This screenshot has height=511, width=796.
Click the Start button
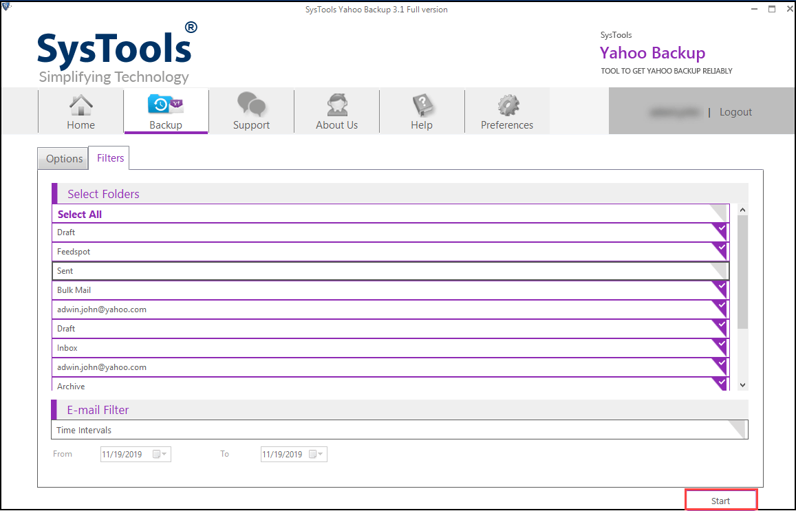click(721, 501)
